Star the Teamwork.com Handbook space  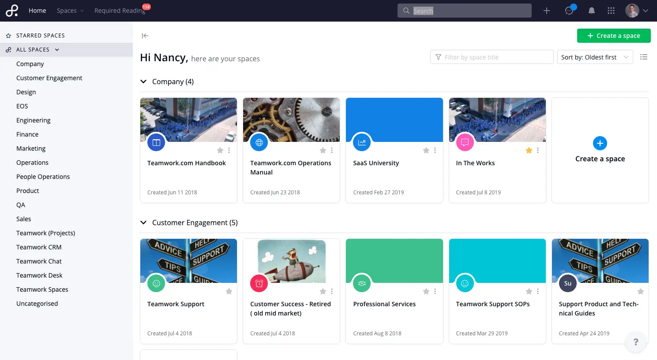pyautogui.click(x=220, y=150)
